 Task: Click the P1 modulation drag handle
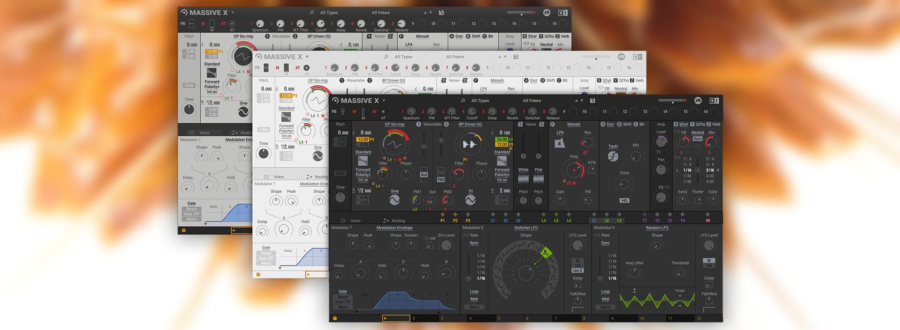[x=443, y=215]
